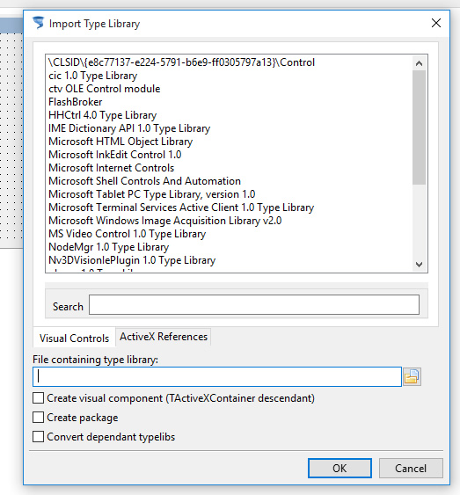
Task: Confirm with the OK button
Action: 340,468
